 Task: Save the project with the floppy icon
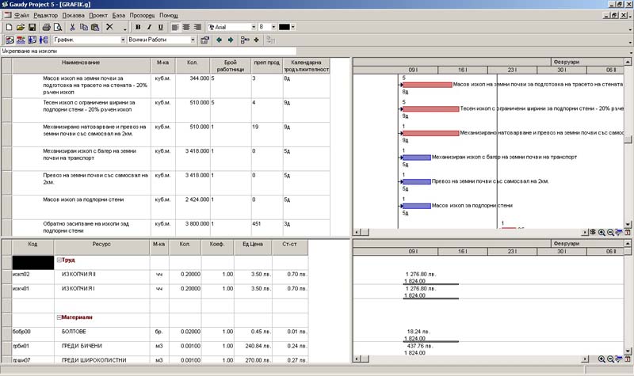pos(32,27)
